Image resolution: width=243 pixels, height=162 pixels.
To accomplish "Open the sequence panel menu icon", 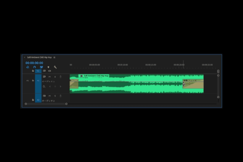I will pyautogui.click(x=54, y=57).
